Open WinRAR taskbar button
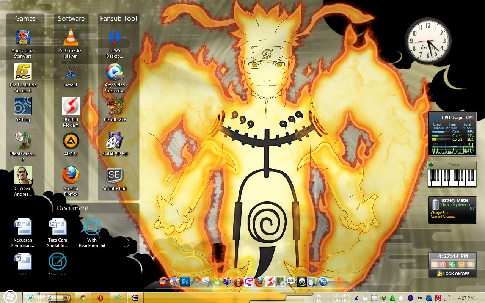Image resolution: width=485 pixels, height=303 pixels. (x=135, y=298)
